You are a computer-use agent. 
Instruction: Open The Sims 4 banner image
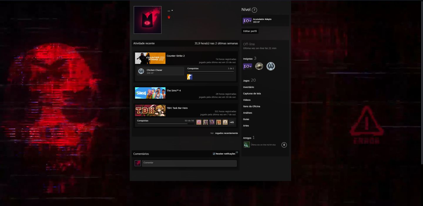point(150,93)
